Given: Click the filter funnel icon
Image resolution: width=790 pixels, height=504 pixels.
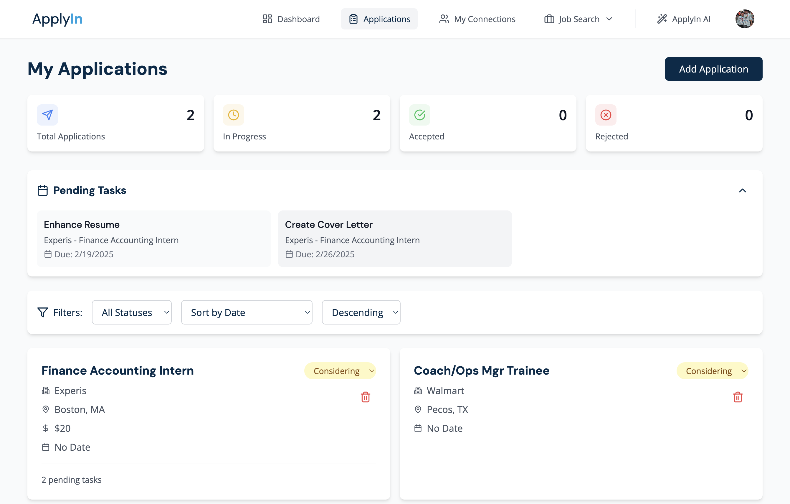Looking at the screenshot, I should pyautogui.click(x=43, y=312).
